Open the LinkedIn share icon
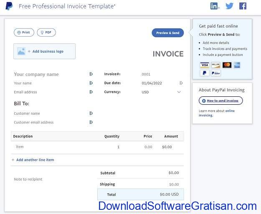Viewport: 261px width, 214px height. click(x=215, y=6)
